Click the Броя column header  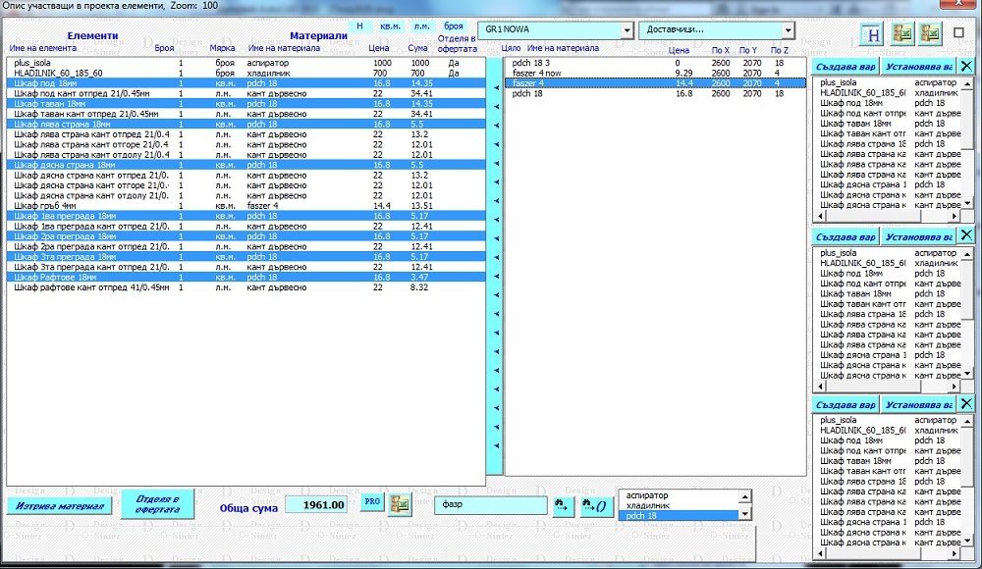[164, 47]
